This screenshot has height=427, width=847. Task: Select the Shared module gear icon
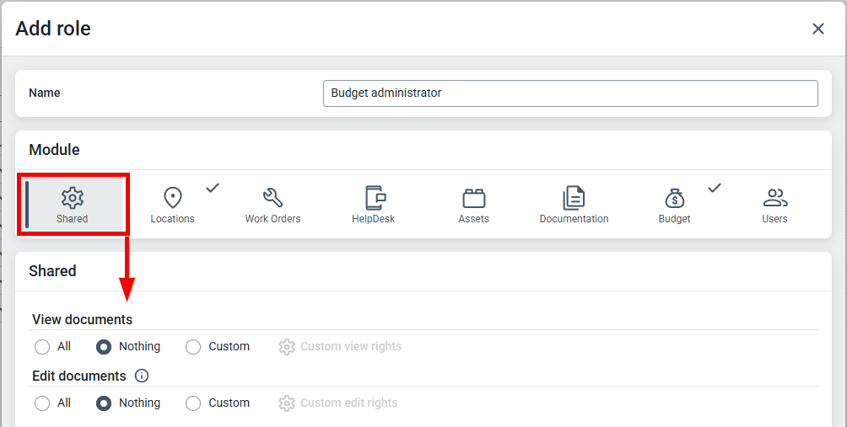72,198
